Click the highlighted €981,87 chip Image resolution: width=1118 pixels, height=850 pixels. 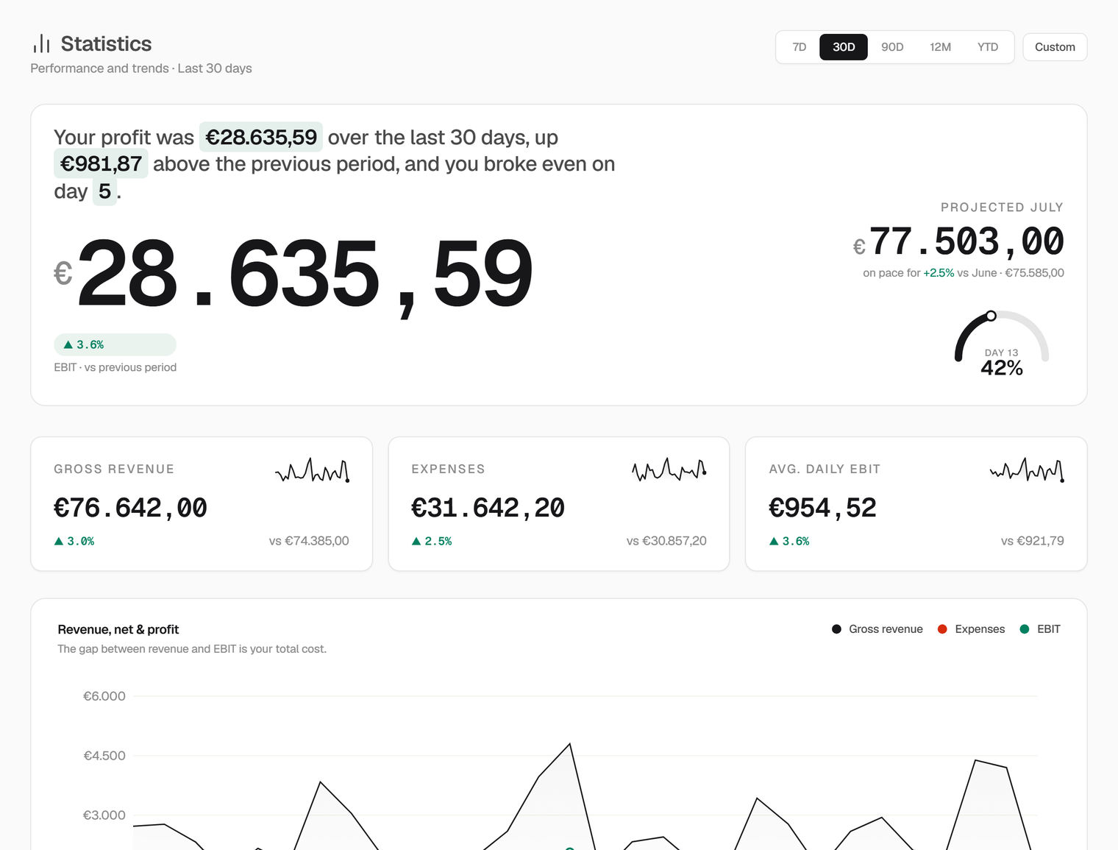(101, 163)
